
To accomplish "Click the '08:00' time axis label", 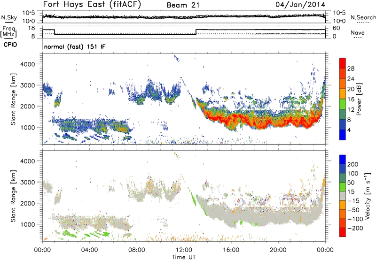I will pos(137,250).
